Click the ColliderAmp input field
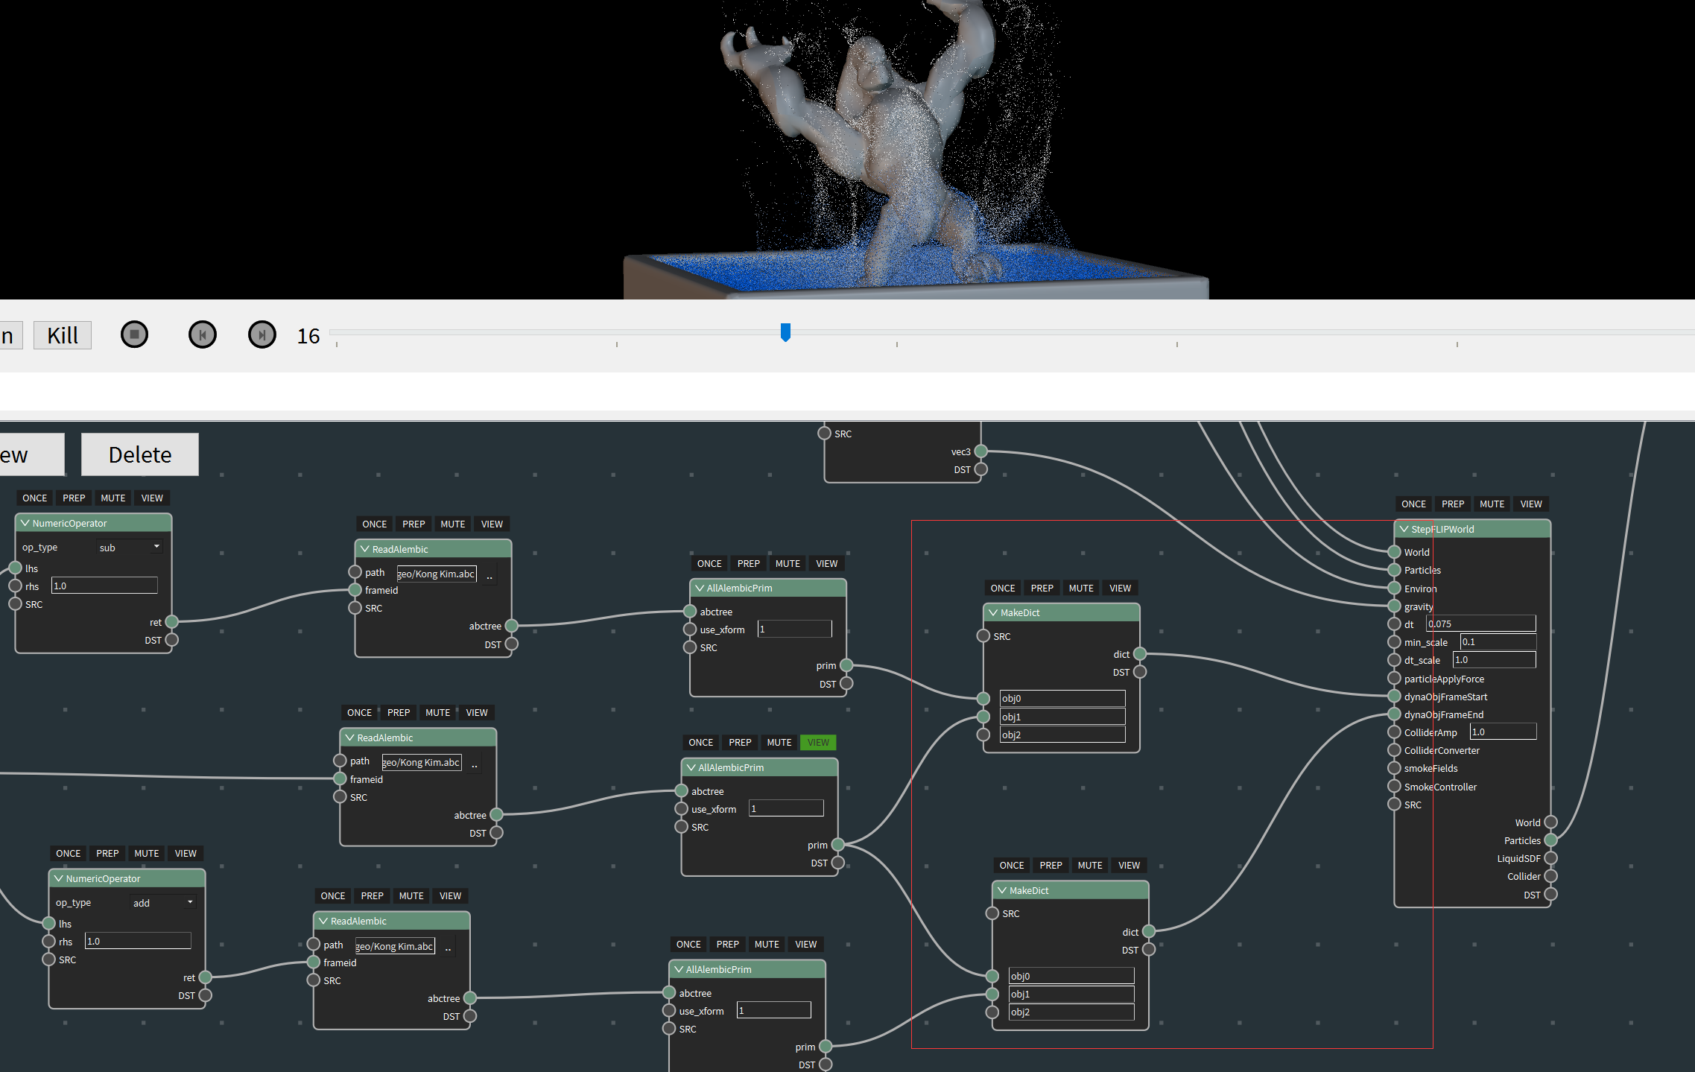This screenshot has width=1695, height=1072. coord(1503,732)
